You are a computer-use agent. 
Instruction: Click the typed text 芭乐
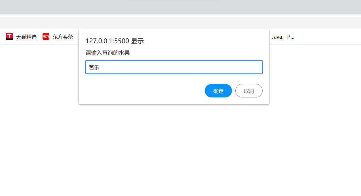tap(94, 67)
